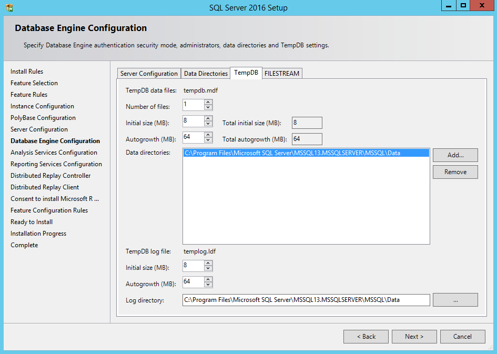
Task: Remove the selected data directory
Action: (x=455, y=171)
